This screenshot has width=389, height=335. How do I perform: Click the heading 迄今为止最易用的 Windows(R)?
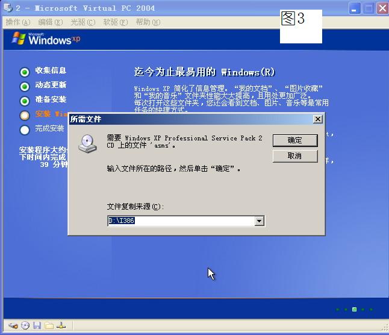(x=205, y=72)
